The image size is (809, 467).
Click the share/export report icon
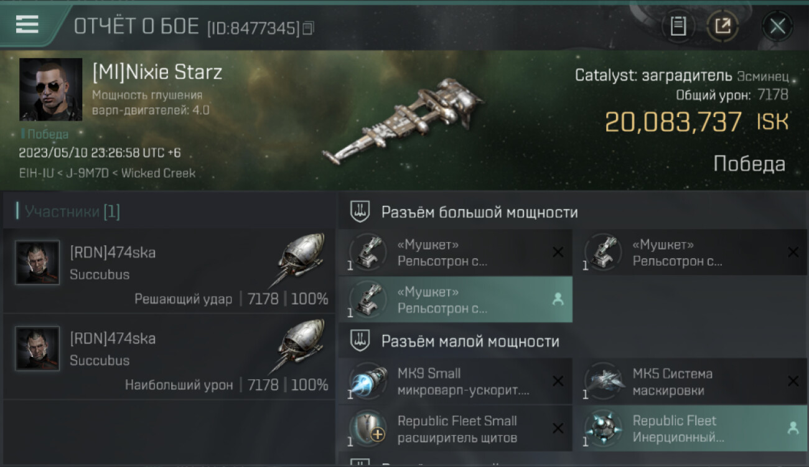point(722,26)
